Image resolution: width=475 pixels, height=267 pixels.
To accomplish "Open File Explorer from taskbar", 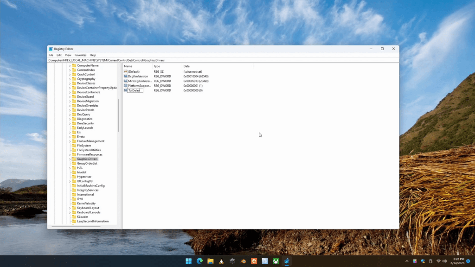I will click(x=210, y=261).
